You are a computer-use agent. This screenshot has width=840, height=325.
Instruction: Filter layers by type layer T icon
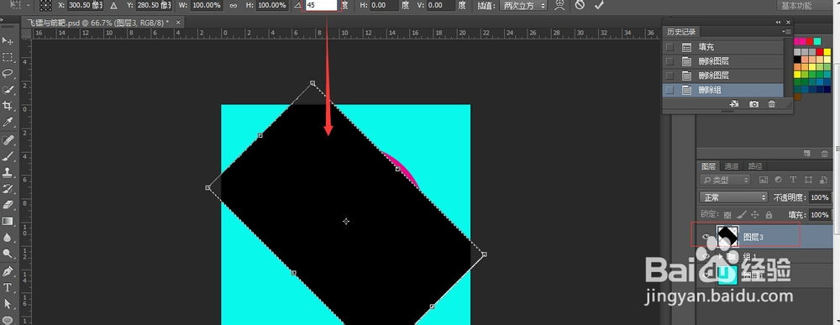[793, 180]
